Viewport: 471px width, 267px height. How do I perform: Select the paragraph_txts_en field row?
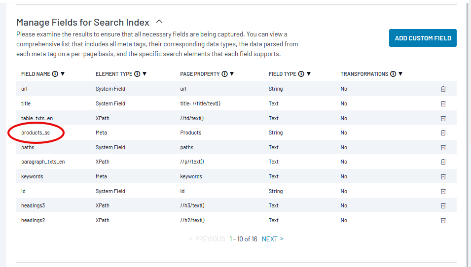pyautogui.click(x=236, y=162)
